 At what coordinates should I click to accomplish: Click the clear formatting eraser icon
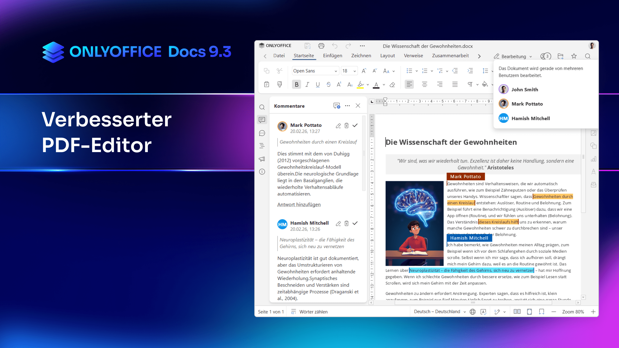pyautogui.click(x=392, y=85)
